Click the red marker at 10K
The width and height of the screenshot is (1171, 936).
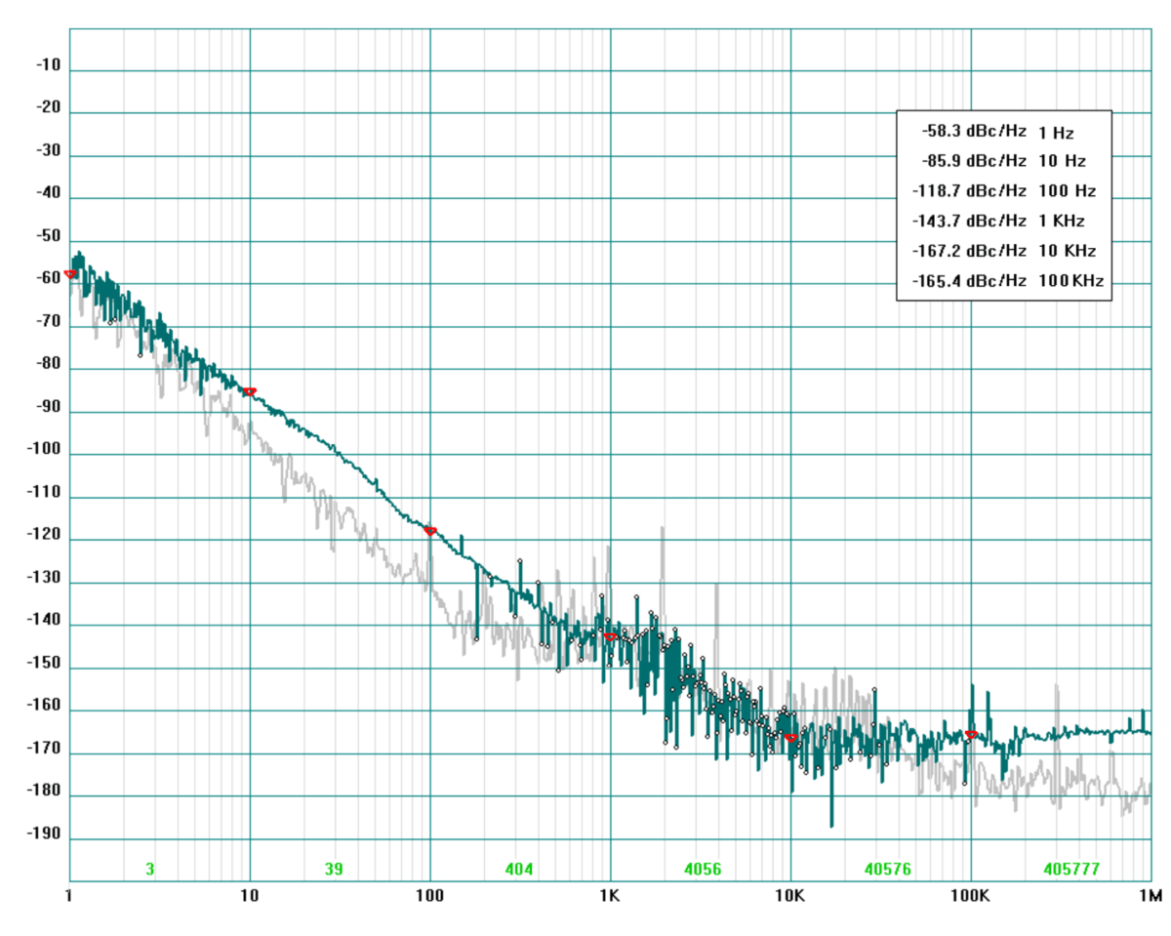pyautogui.click(x=791, y=737)
